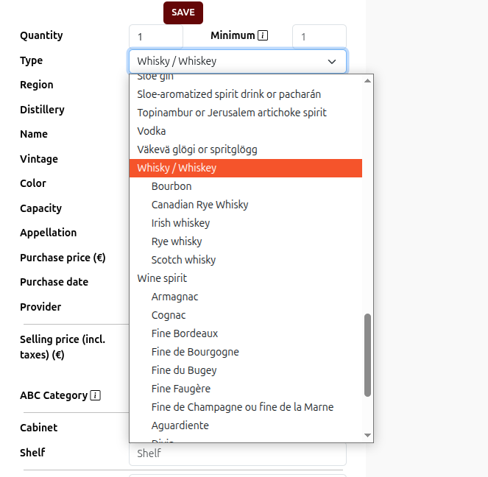488x477 pixels.
Task: Click the Shelf text field
Action: click(236, 453)
